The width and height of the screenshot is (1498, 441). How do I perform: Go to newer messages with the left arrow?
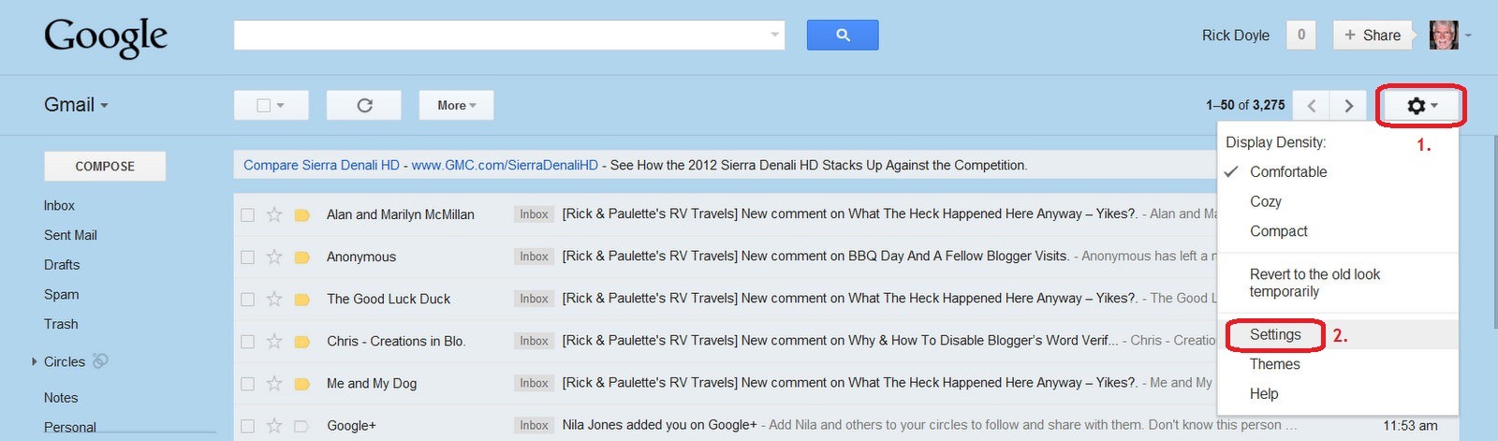(x=1312, y=106)
